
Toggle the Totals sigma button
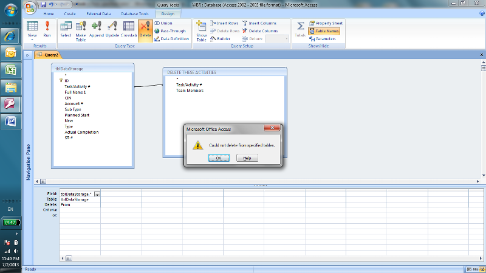[300, 29]
